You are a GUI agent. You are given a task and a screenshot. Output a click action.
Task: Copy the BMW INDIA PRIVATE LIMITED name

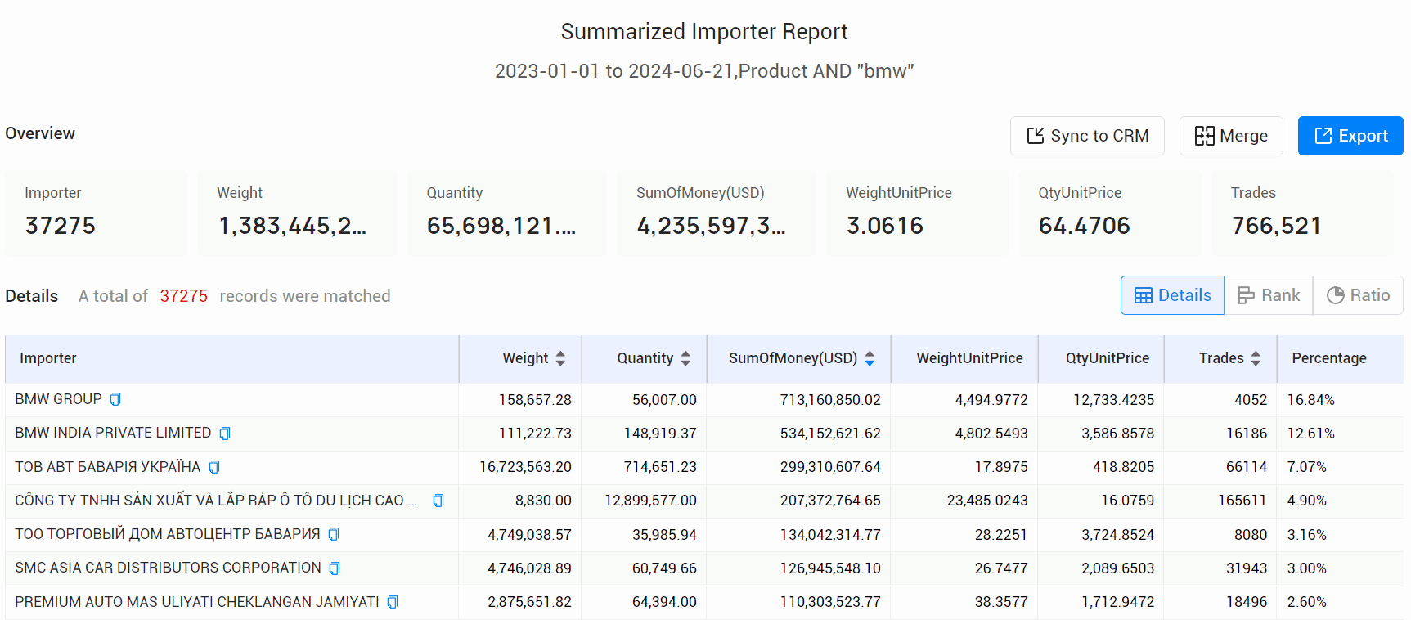click(x=225, y=434)
